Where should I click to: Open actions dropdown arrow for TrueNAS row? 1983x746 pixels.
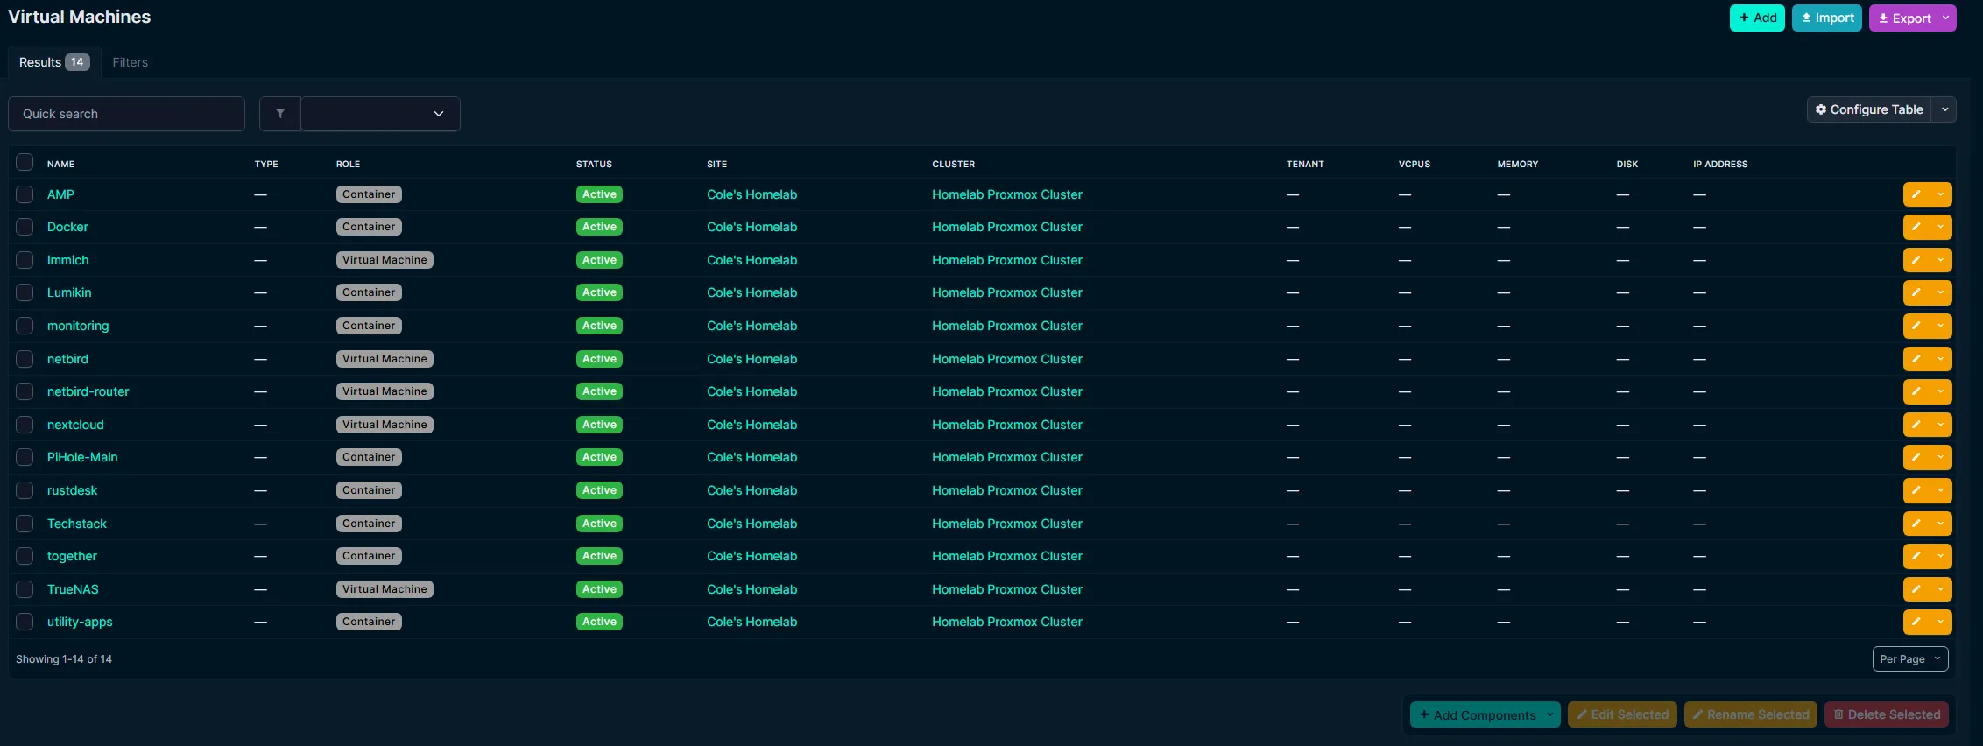click(x=1940, y=589)
